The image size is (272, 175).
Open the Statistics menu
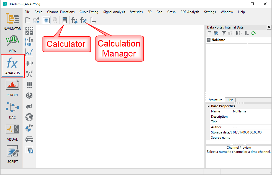136,12
